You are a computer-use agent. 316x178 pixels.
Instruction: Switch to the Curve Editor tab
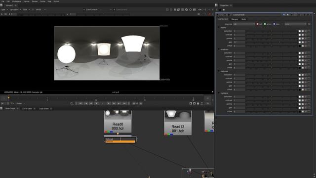pos(27,109)
